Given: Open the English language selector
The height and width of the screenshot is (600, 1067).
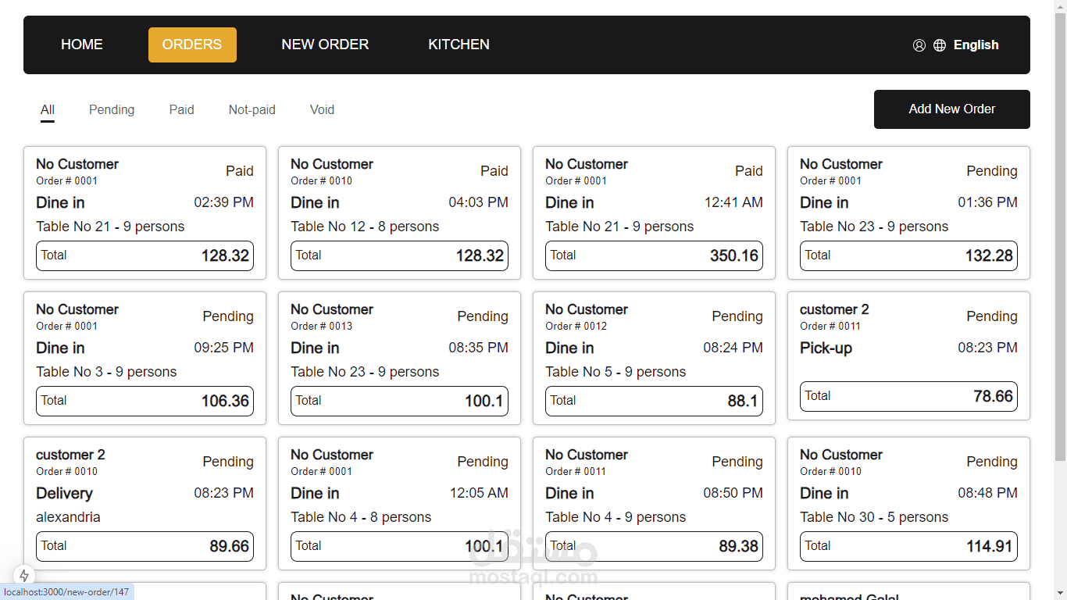Looking at the screenshot, I should [976, 45].
